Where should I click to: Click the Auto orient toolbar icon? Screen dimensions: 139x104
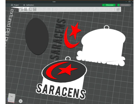tap(30, 9)
